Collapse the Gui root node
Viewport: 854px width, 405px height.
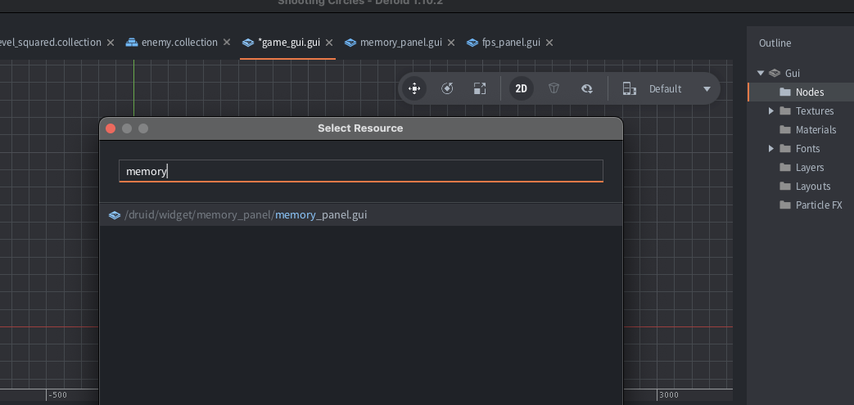point(761,73)
